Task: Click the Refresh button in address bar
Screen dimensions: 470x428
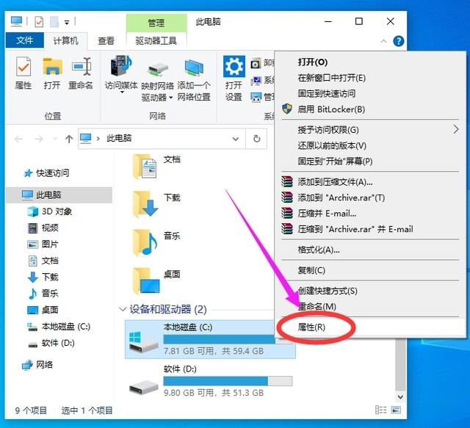Action: pyautogui.click(x=256, y=139)
